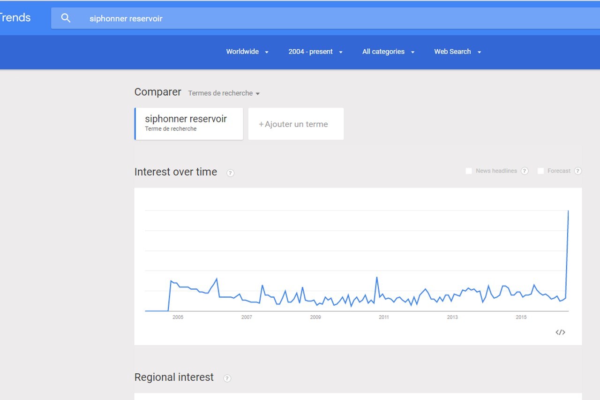Select the siphonner reservoir term card
This screenshot has height=400, width=600.
click(188, 124)
